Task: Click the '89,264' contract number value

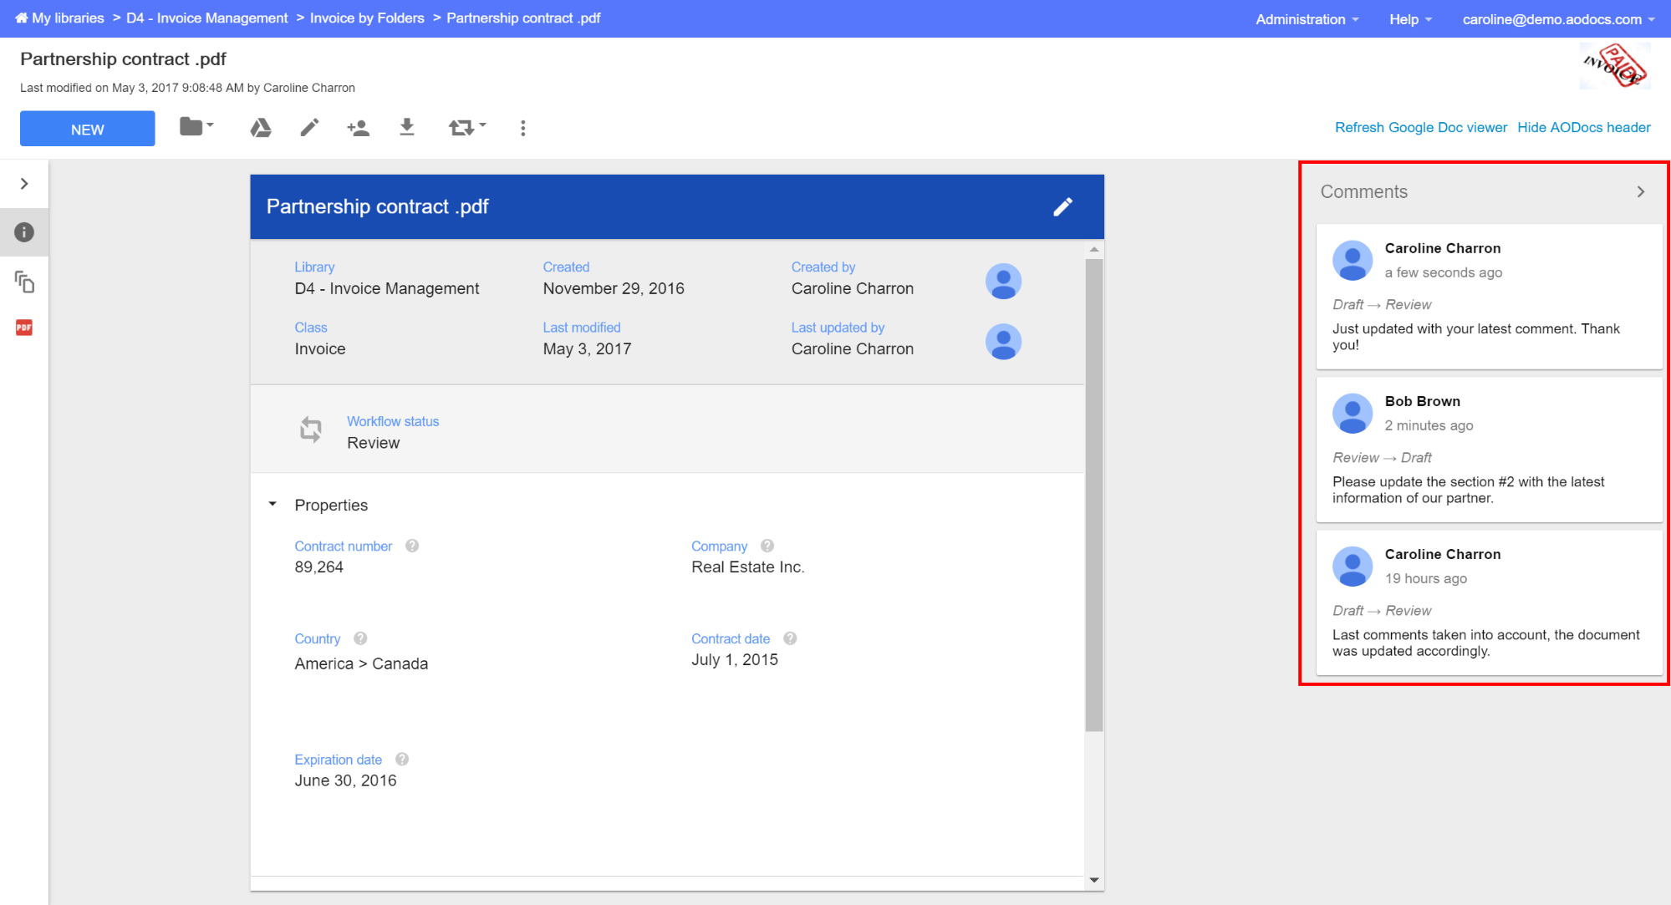Action: click(x=318, y=567)
